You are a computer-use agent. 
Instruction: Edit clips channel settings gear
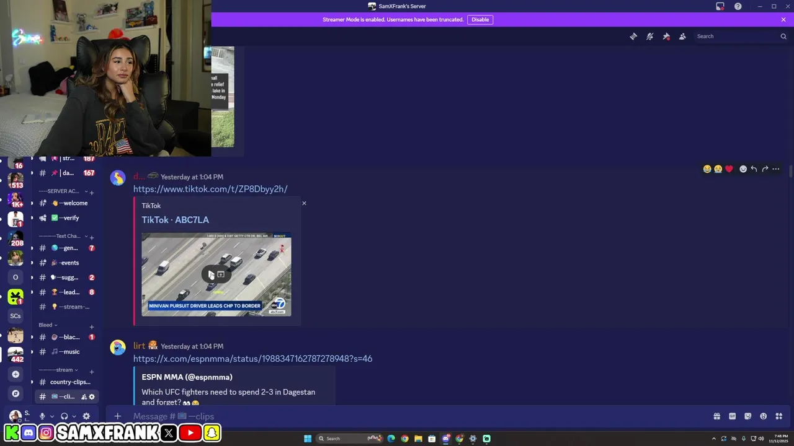click(x=92, y=397)
